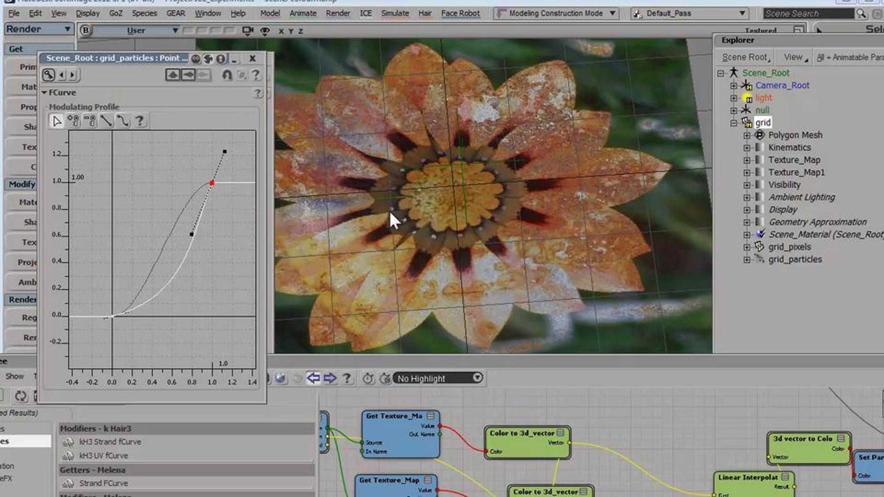This screenshot has width=884, height=497.
Task: Select Polygon Mesh in Explorer tree
Action: (795, 135)
